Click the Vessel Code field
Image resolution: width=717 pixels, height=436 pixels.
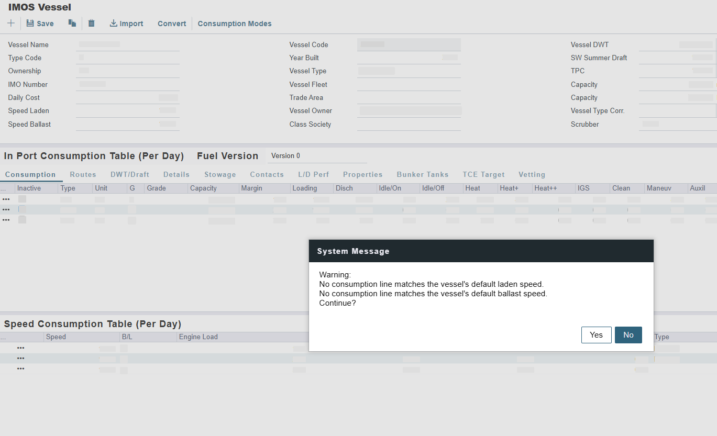tap(409, 45)
